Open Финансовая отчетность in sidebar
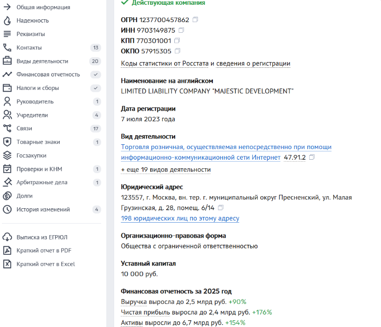The width and height of the screenshot is (381, 327). [48, 75]
